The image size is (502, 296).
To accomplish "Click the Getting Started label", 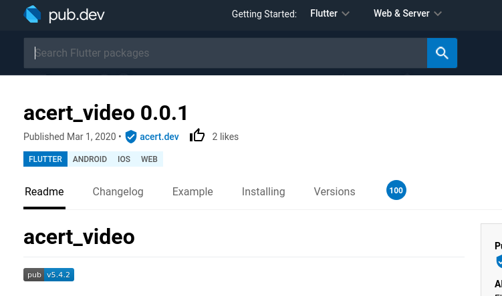I will [x=264, y=14].
